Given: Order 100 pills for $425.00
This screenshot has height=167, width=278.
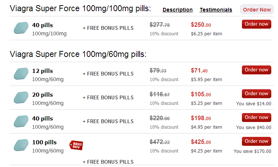Looking at the screenshot, I should tap(256, 141).
